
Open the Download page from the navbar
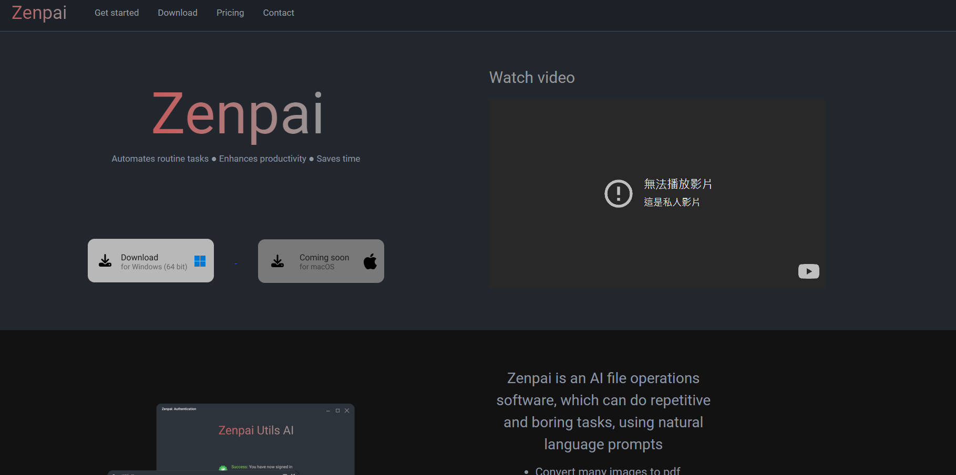tap(177, 13)
